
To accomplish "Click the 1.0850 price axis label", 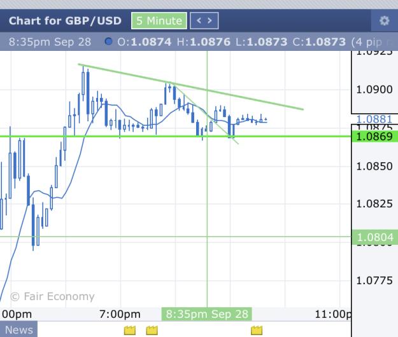I will point(374,166).
